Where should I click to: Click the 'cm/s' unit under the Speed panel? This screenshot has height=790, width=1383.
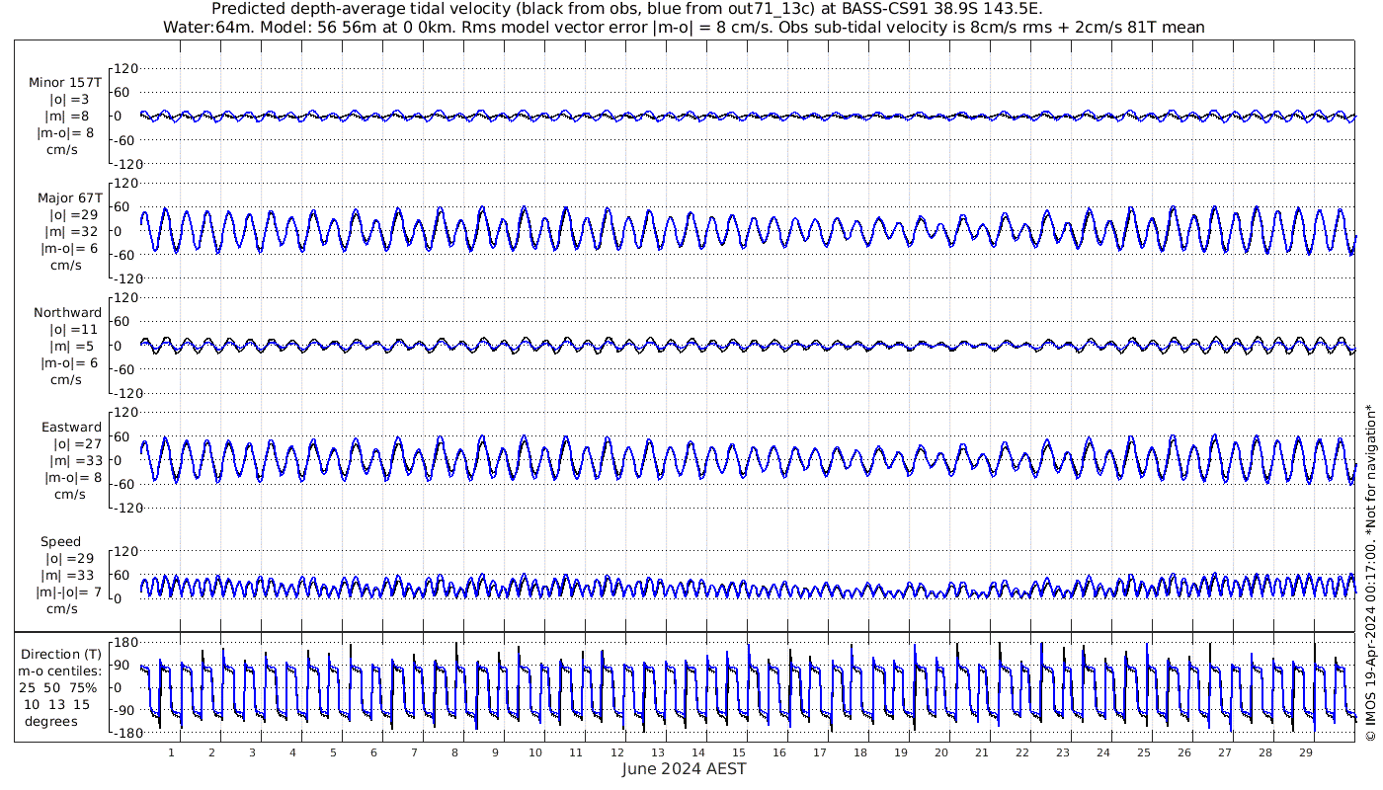tap(63, 609)
